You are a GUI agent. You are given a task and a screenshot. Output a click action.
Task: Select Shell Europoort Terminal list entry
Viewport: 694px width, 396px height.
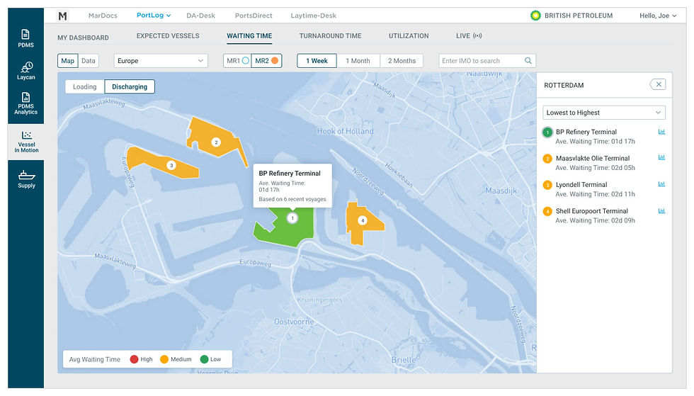[604, 216]
